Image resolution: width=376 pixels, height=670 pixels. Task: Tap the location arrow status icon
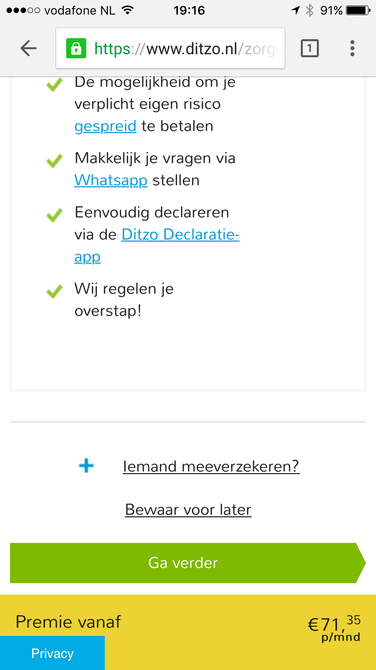295,11
